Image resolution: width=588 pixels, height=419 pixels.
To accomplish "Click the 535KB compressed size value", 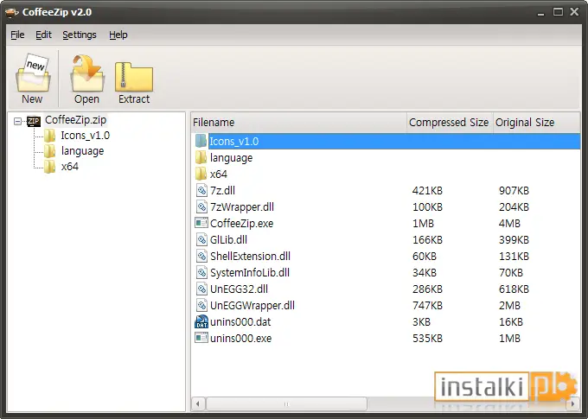I will pos(427,339).
